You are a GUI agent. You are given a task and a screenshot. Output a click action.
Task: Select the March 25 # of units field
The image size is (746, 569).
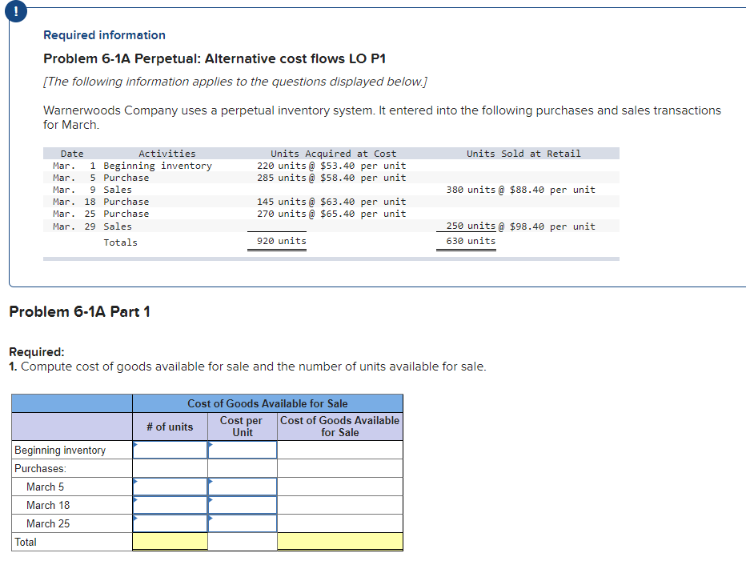pyautogui.click(x=170, y=523)
